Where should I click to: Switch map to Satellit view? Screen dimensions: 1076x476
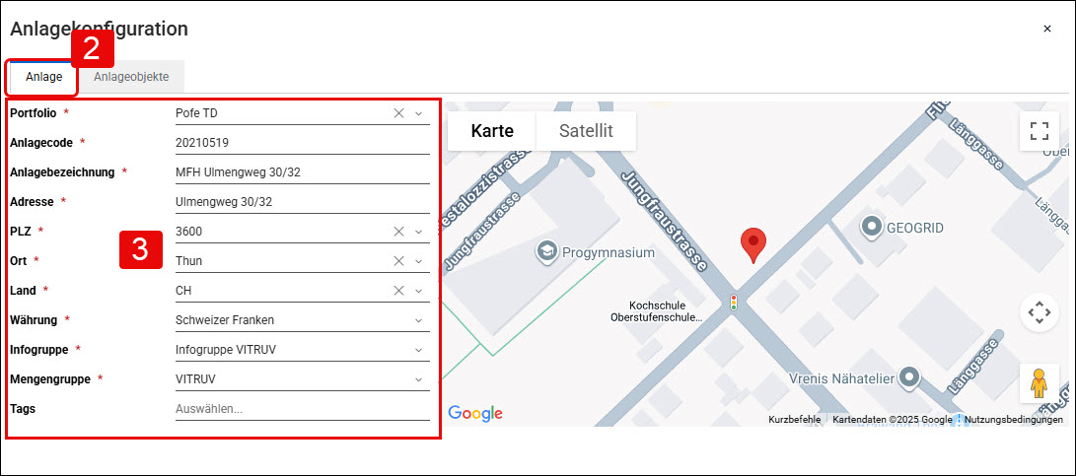tap(586, 131)
